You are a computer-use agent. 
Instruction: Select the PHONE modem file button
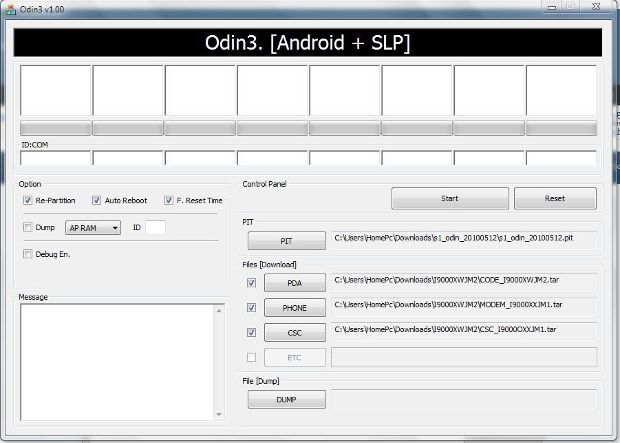[295, 308]
